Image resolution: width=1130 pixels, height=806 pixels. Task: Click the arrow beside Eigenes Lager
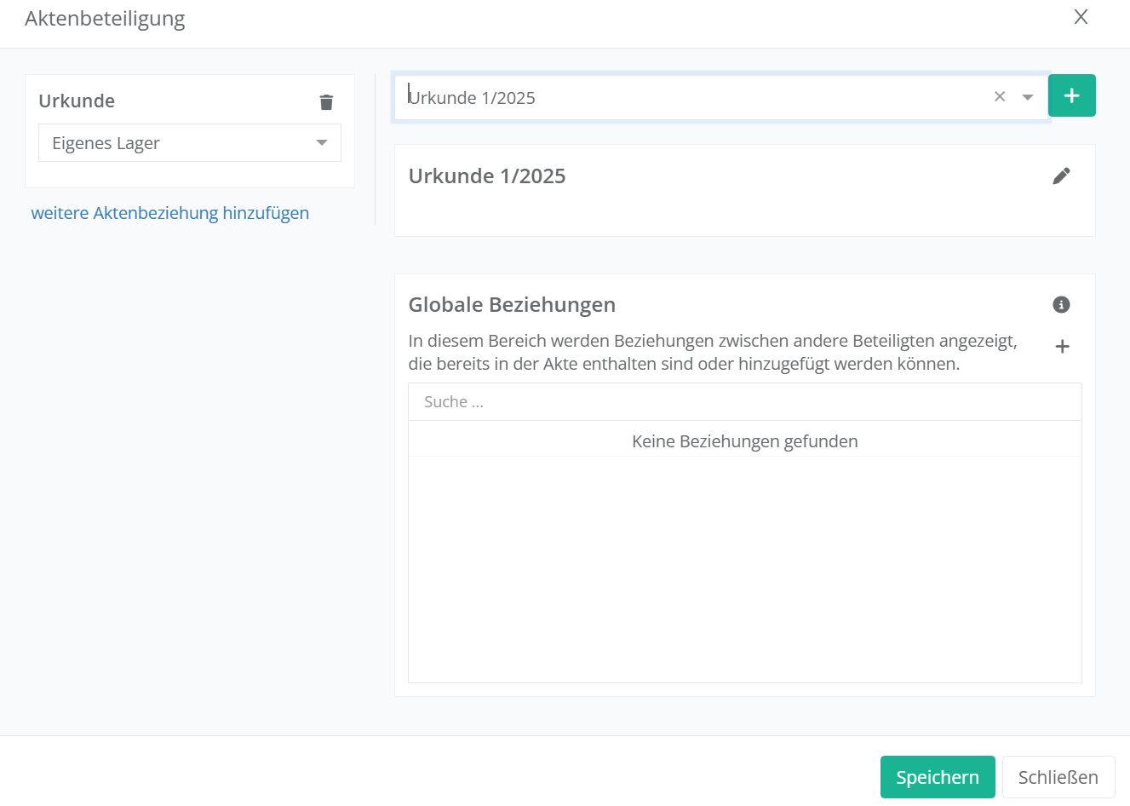pos(322,143)
